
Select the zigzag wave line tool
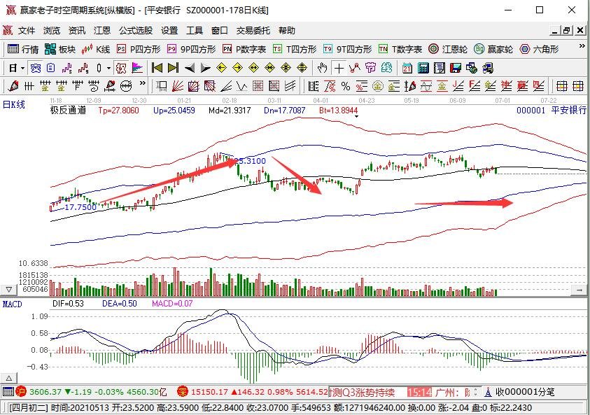[x=242, y=86]
